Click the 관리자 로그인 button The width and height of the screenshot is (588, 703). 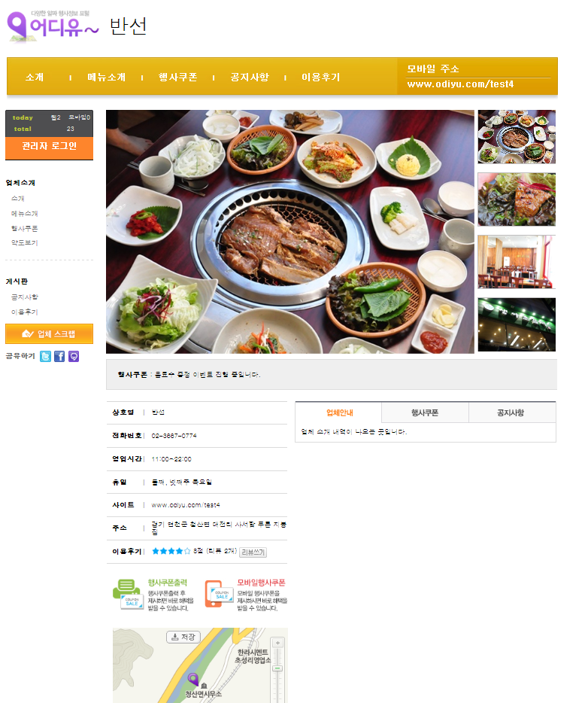pos(50,148)
